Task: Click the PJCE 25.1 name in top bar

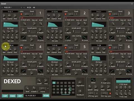Action: pos(8,7)
